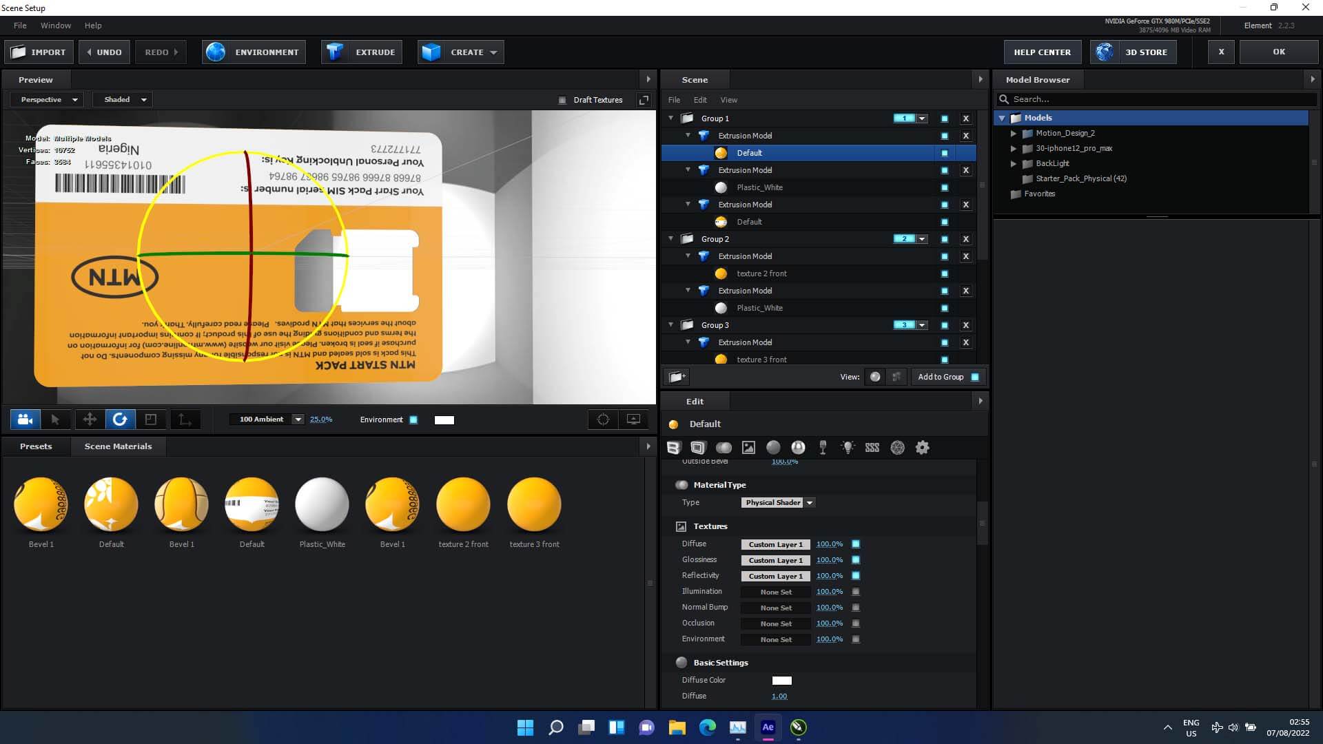The width and height of the screenshot is (1323, 744).
Task: Click the create new group folder icon
Action: [677, 377]
